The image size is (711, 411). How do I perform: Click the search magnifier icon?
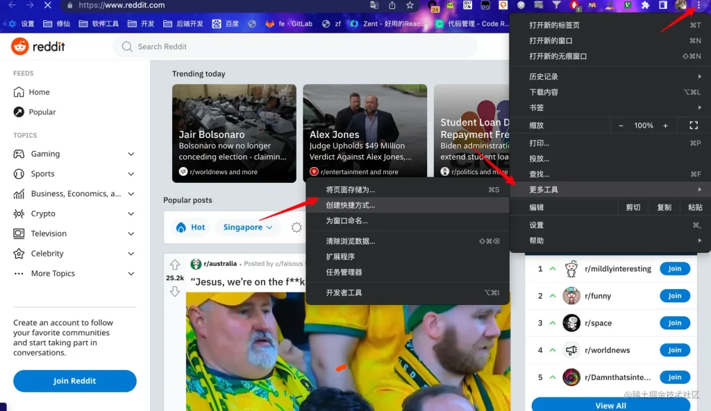pyautogui.click(x=127, y=46)
